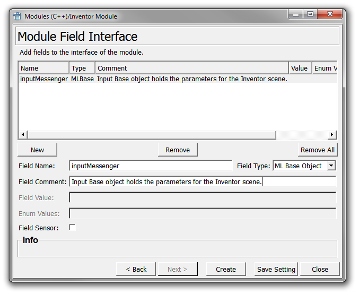Sort the table by Name column header
This screenshot has height=294, width=359.
point(43,68)
